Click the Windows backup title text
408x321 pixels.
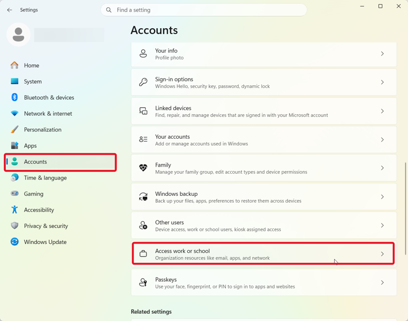176,194
